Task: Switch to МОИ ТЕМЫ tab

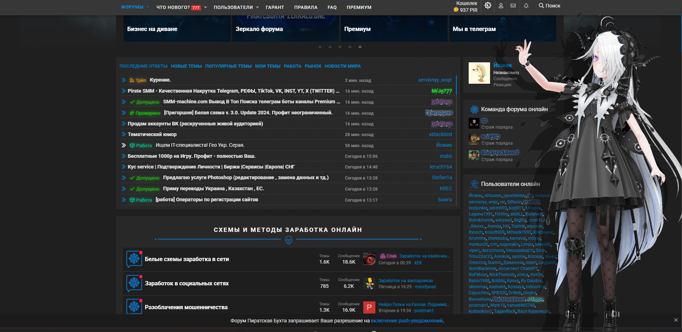Action: pyautogui.click(x=268, y=66)
